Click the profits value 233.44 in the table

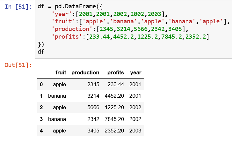[116, 84]
